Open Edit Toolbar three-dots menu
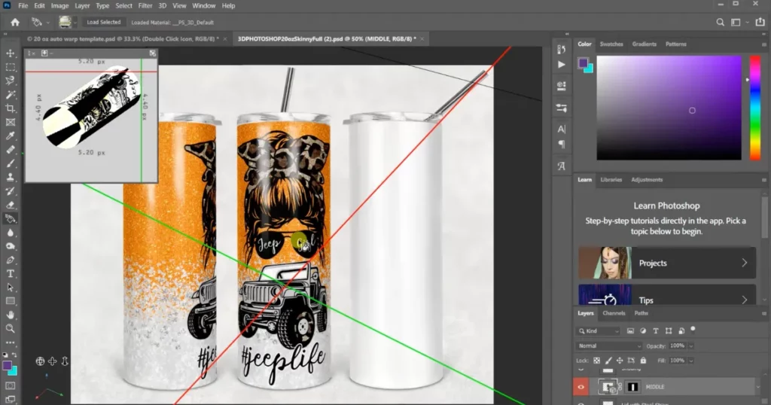Screen dimensions: 771x405 click(11, 343)
